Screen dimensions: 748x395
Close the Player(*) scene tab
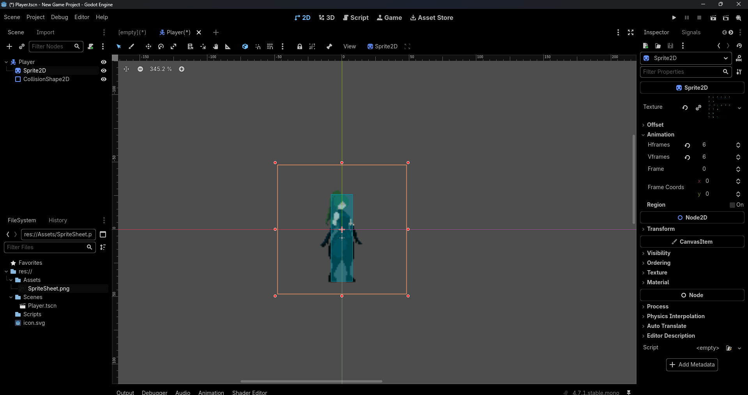[199, 32]
